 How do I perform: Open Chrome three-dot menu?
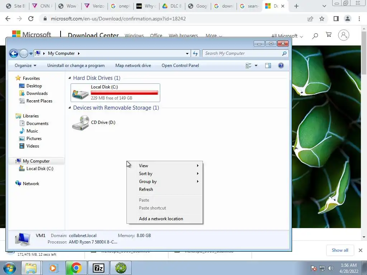pos(359,19)
